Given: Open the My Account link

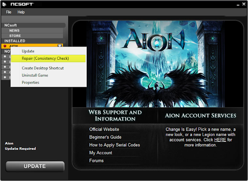Looking at the screenshot, I should click(101, 153).
